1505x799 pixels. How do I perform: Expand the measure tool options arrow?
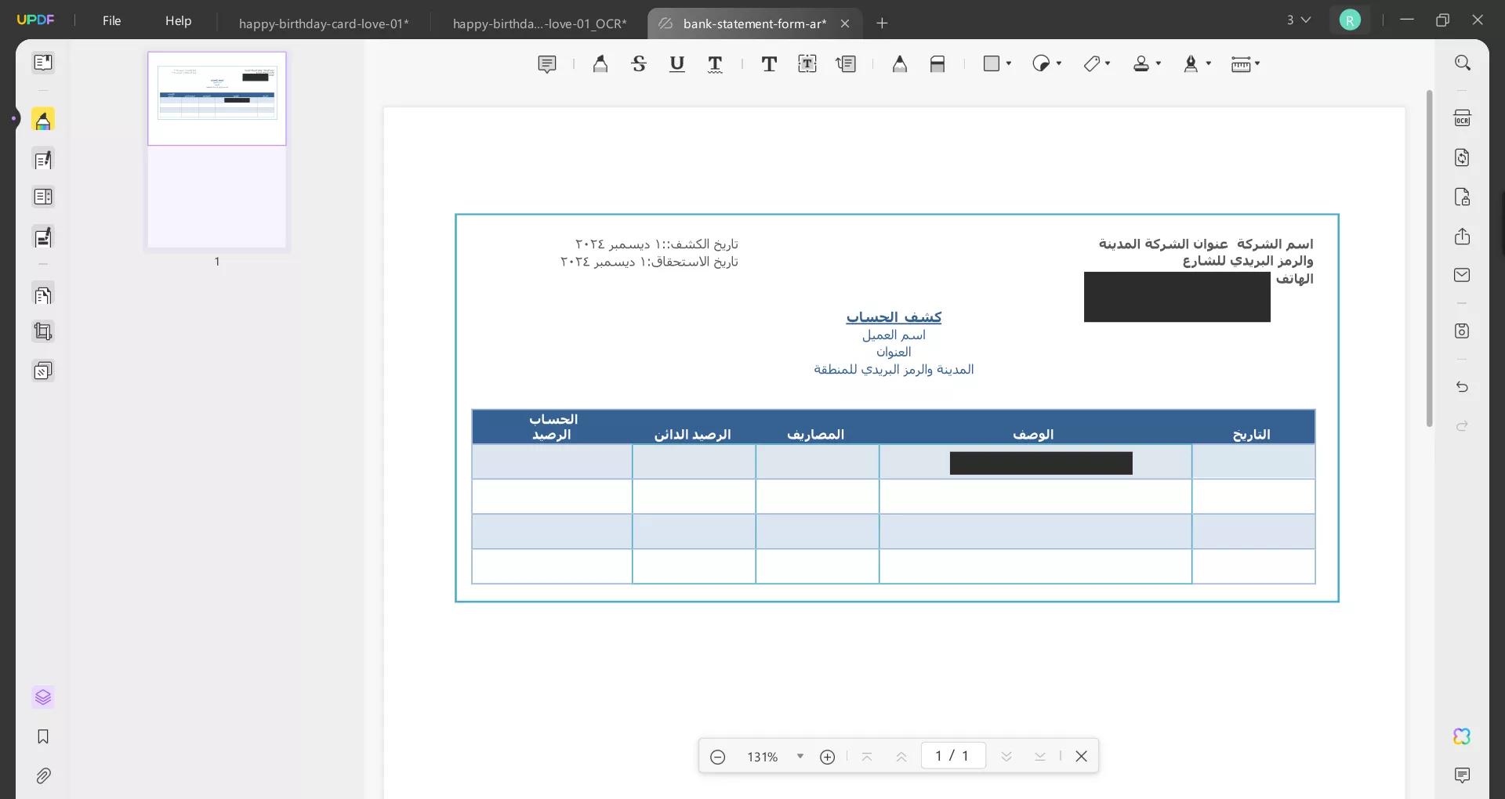(1257, 64)
